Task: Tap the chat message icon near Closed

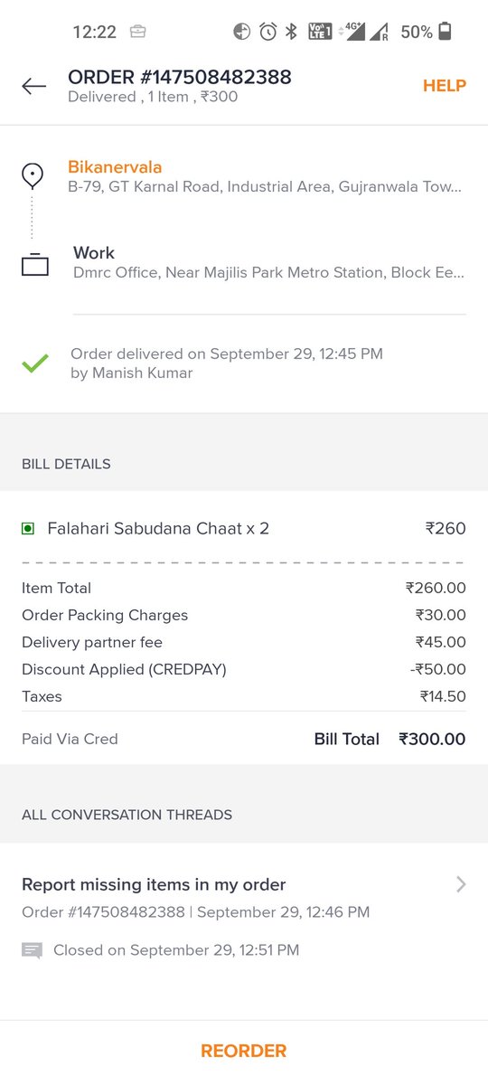Action: coord(32,950)
